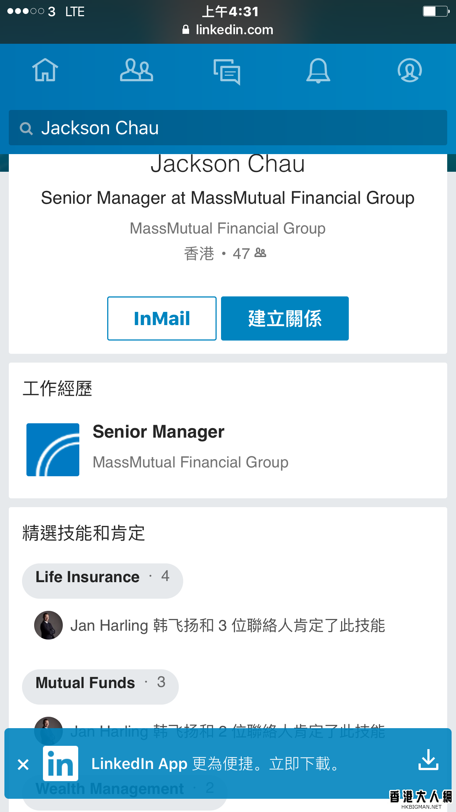This screenshot has width=456, height=812.
Task: Open the MassMutual Financial Group company logo
Action: [x=53, y=450]
